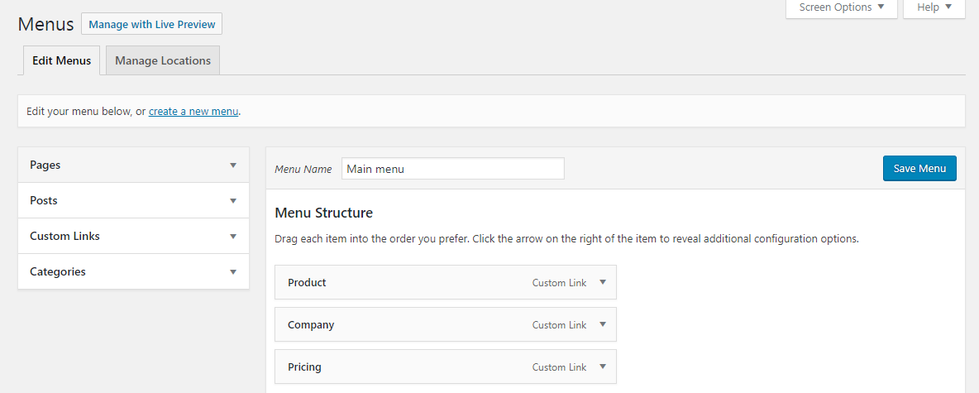Select the Company menu item bar
The height and width of the screenshot is (393, 979).
click(x=446, y=324)
